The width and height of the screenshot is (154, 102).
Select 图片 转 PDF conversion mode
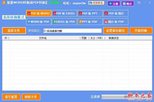(116, 22)
